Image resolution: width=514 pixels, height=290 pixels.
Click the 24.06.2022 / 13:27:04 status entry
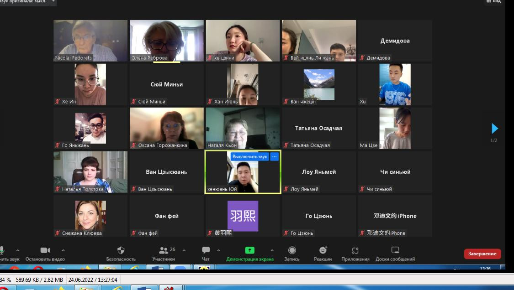click(x=93, y=280)
